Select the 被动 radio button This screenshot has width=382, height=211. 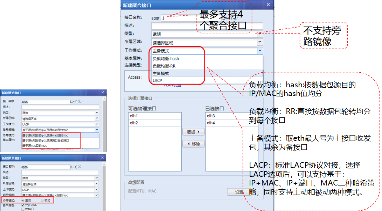point(42,201)
